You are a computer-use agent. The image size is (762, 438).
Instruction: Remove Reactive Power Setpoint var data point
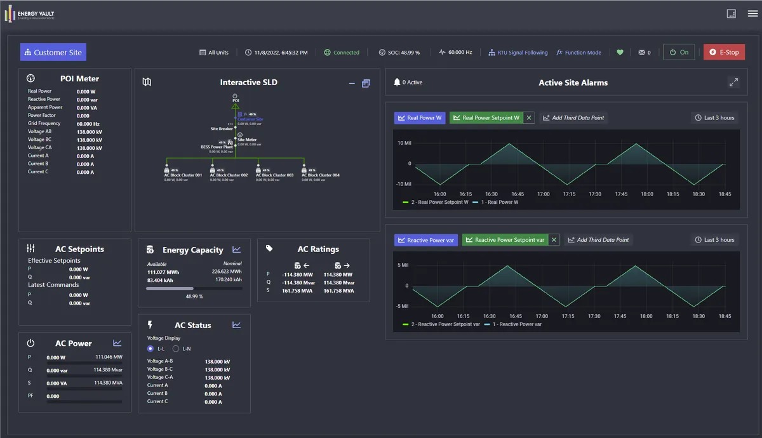point(554,240)
